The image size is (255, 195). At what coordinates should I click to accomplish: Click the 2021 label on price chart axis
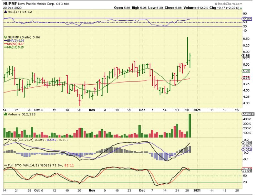tap(197, 110)
